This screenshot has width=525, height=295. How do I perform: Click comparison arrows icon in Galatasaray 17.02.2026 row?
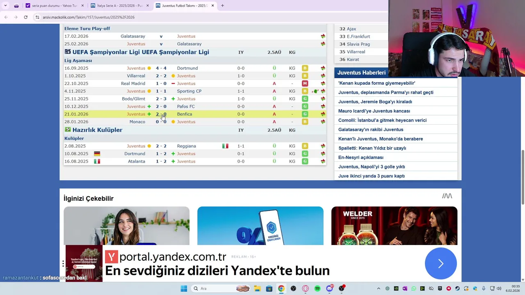pos(323,36)
